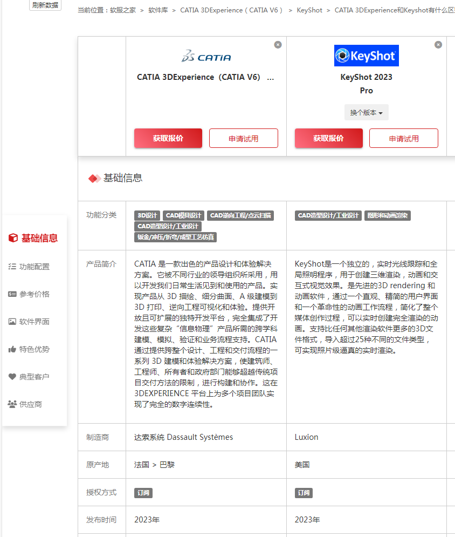Click the 刷新数据 refresh button
Viewport: 455px width, 537px height.
(45, 5)
